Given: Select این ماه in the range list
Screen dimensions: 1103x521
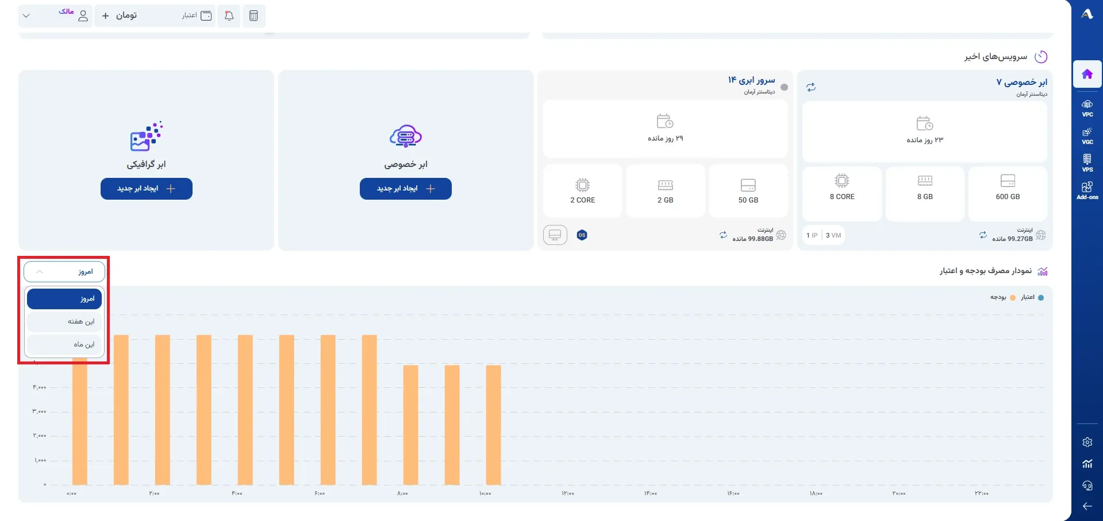Looking at the screenshot, I should pos(64,345).
